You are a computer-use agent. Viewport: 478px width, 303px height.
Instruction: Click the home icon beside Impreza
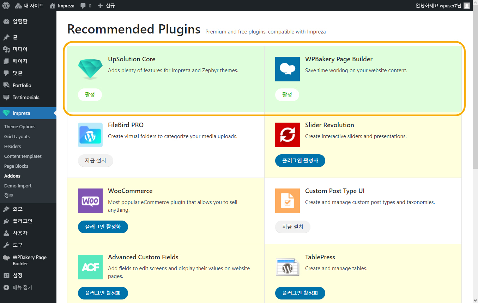click(53, 6)
